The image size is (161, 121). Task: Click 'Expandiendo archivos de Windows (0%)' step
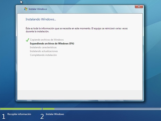(x=52, y=43)
